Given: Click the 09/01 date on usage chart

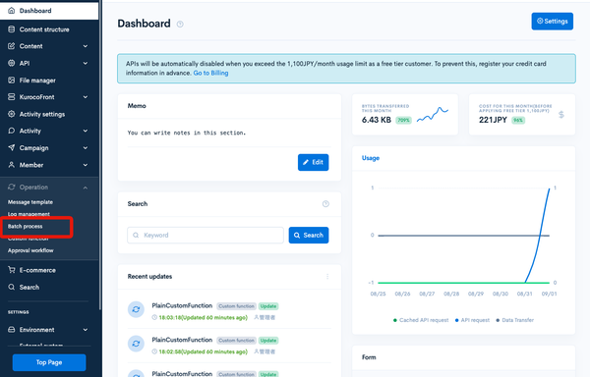Looking at the screenshot, I should point(549,294).
